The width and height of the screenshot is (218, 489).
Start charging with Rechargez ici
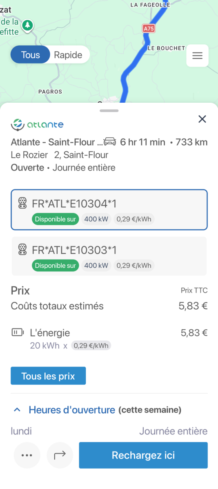(x=143, y=455)
